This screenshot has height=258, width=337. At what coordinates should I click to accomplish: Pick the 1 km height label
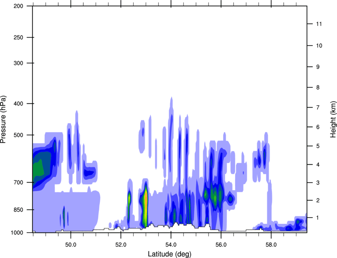pos(318,218)
